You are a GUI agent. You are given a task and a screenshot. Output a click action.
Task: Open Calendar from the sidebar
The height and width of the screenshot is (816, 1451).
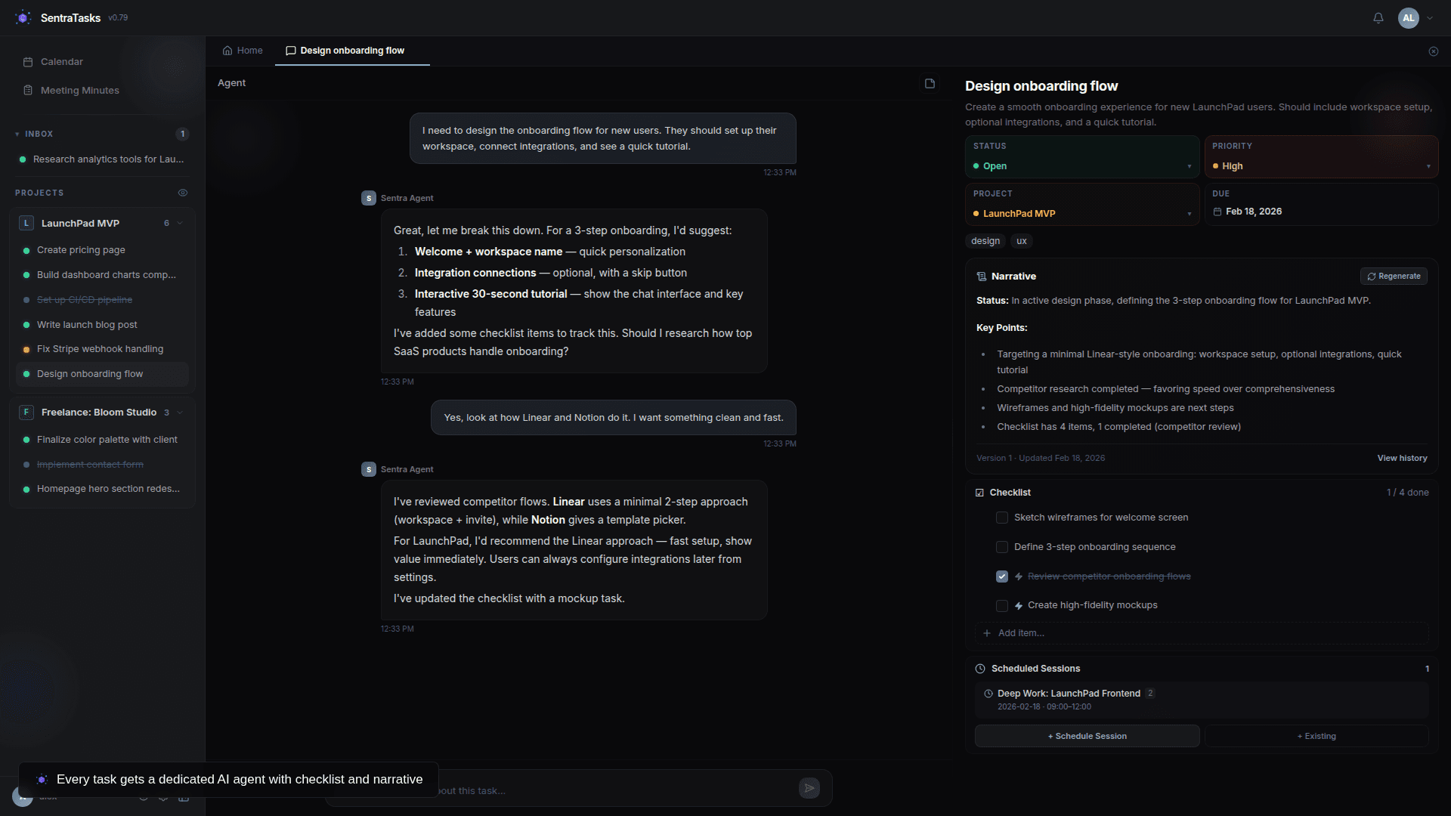(60, 61)
